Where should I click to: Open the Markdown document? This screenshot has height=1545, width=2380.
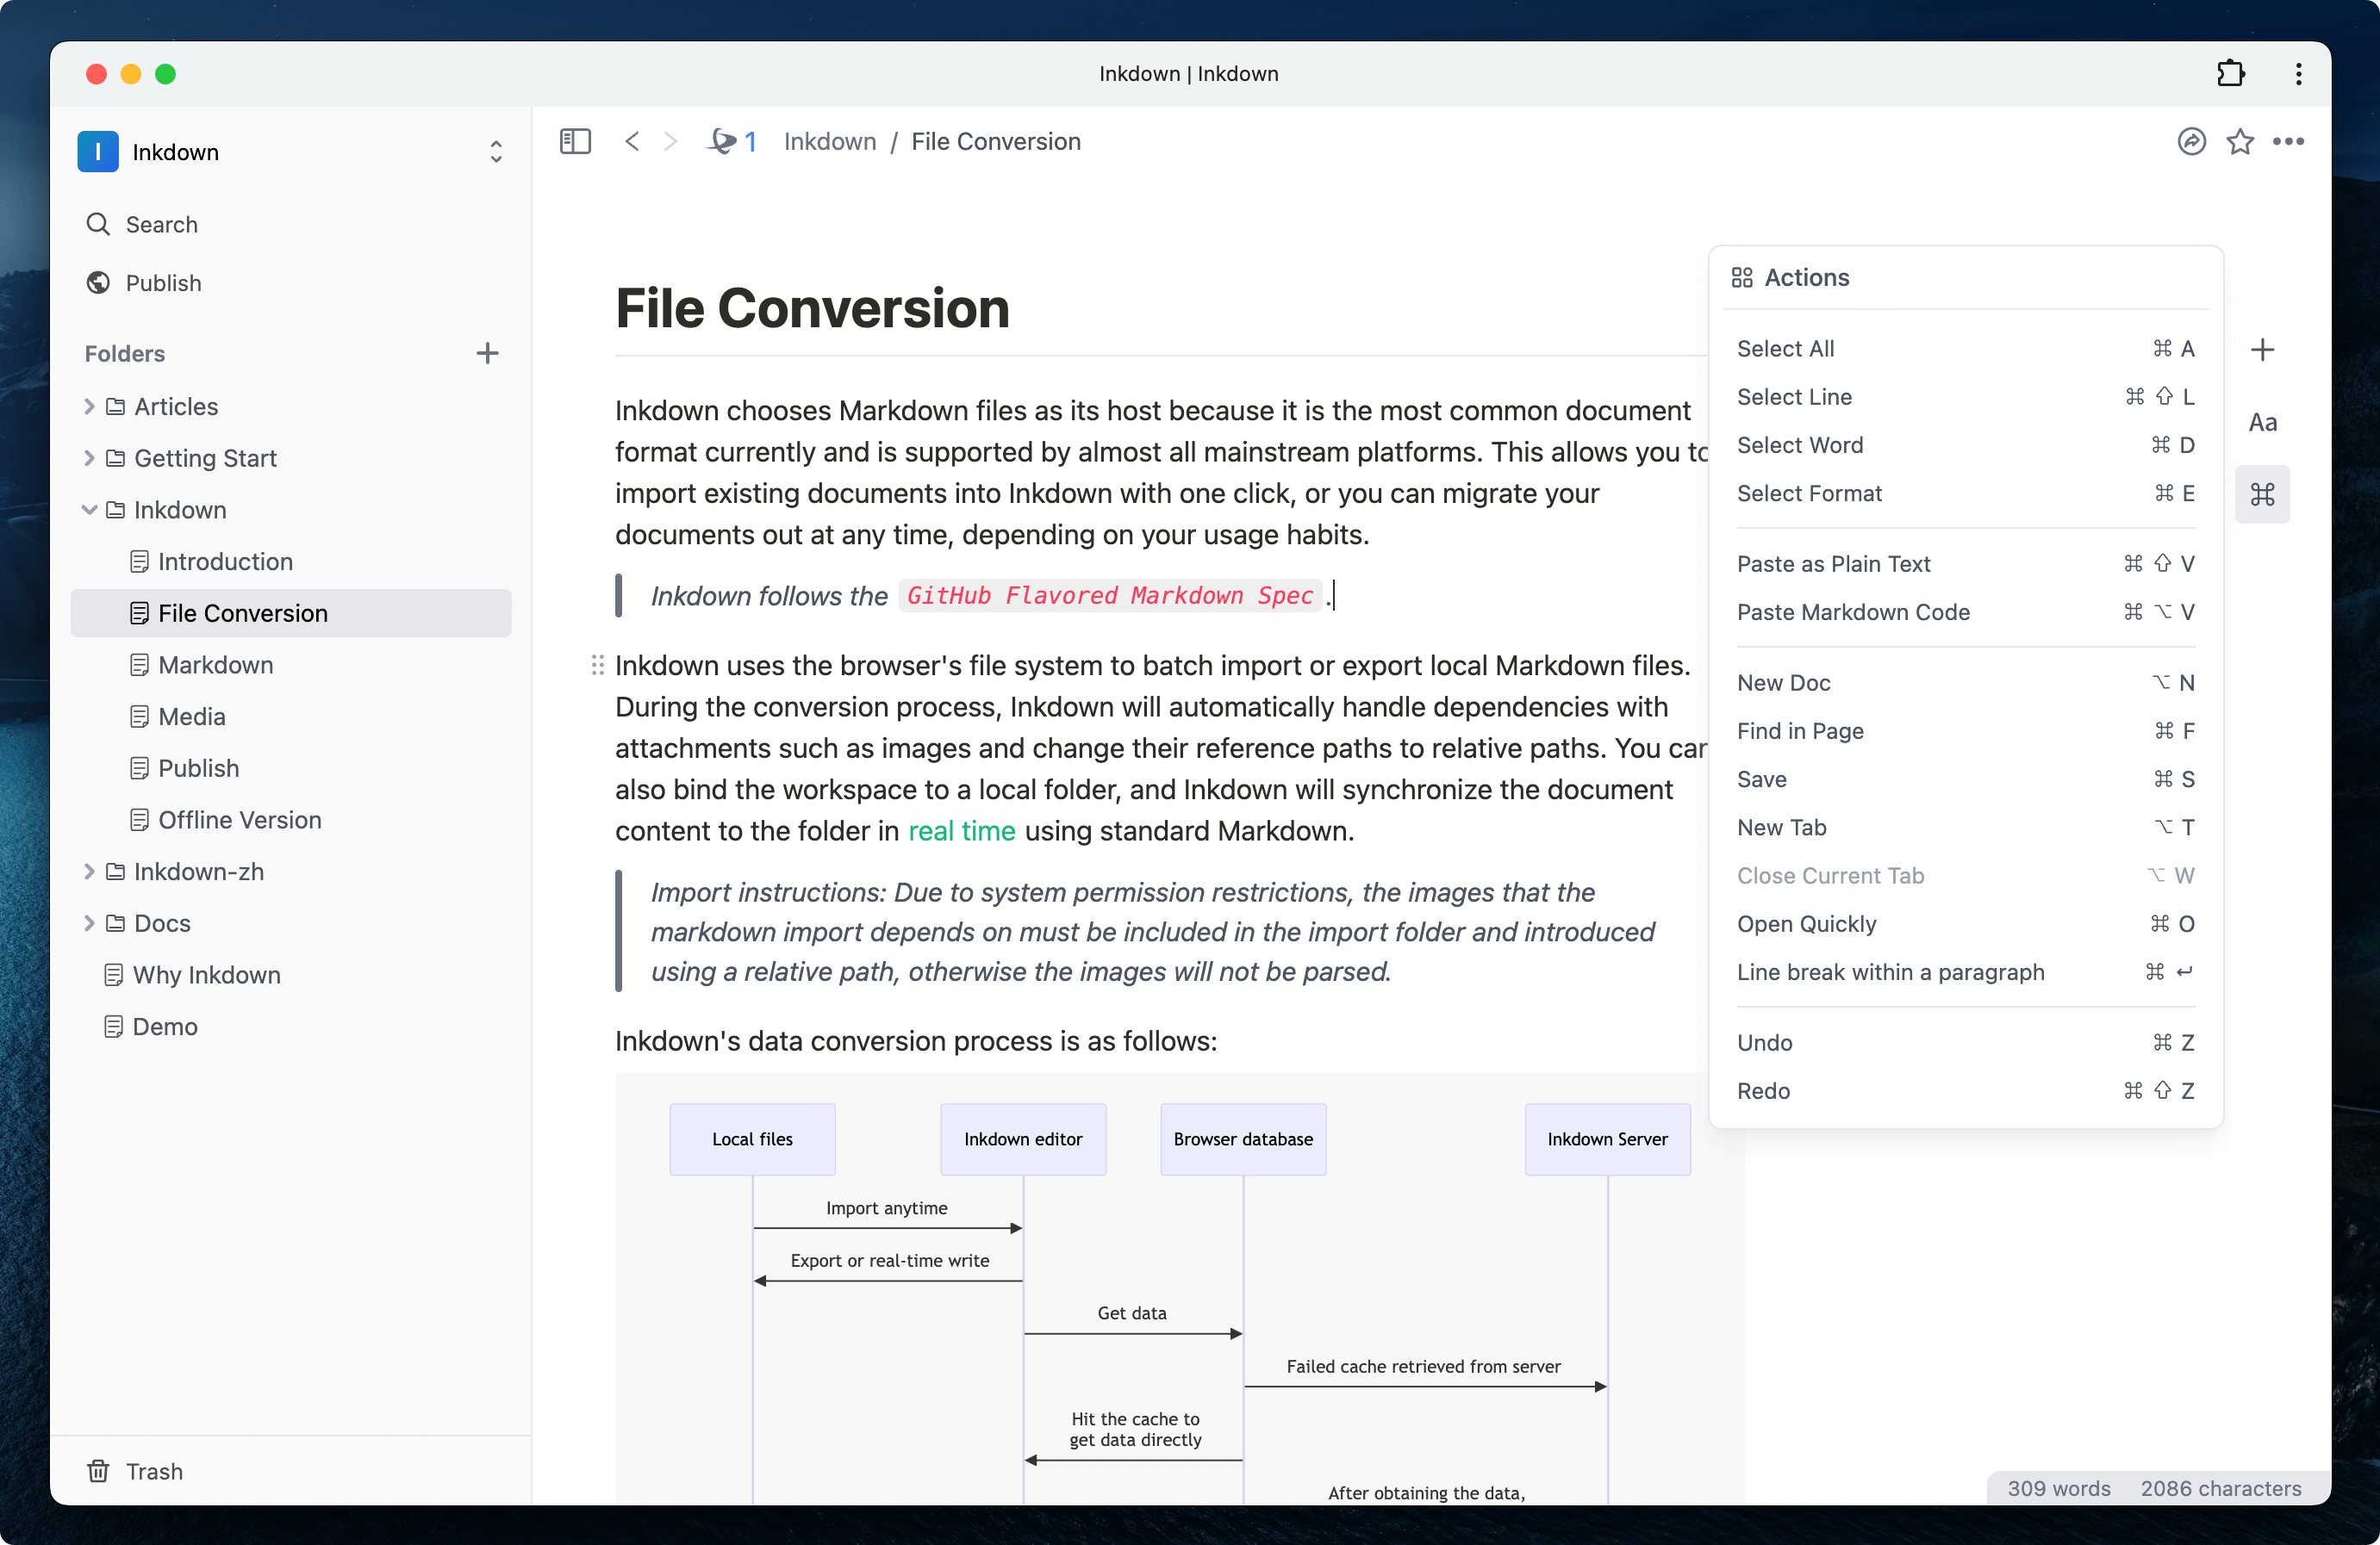(290, 665)
